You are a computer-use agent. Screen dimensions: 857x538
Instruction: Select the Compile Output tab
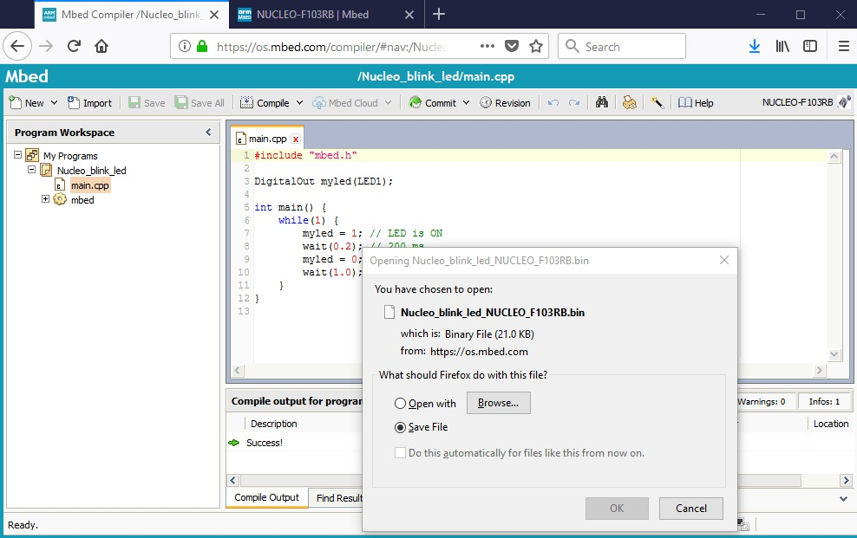[x=266, y=497]
